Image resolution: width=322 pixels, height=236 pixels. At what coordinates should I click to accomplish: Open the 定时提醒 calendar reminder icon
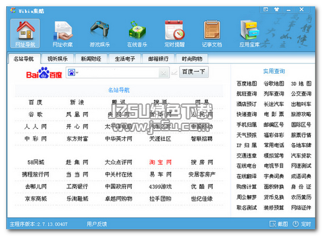click(174, 33)
